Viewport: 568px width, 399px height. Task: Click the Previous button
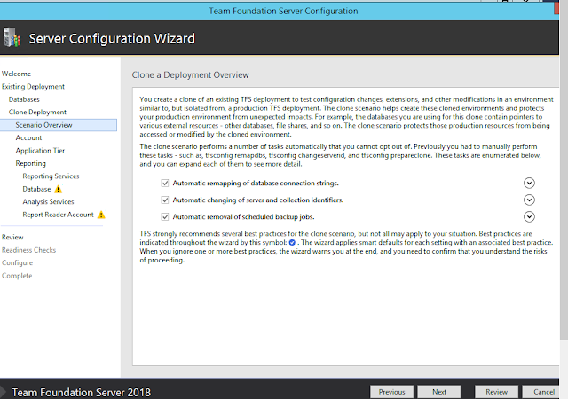point(391,392)
